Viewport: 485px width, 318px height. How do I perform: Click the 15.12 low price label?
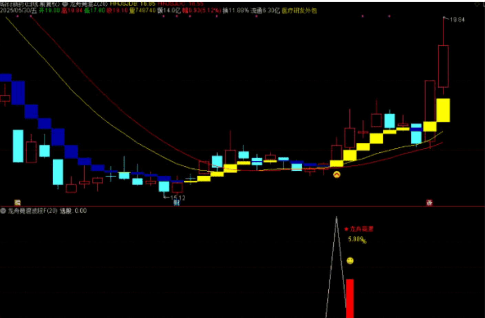(177, 198)
